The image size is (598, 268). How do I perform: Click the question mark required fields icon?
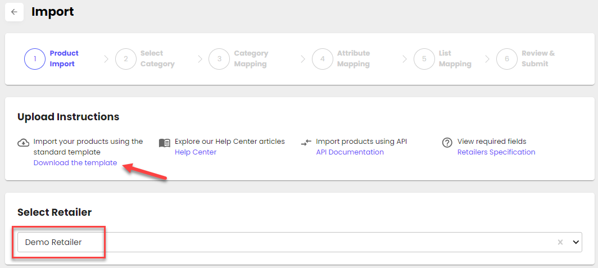click(447, 143)
